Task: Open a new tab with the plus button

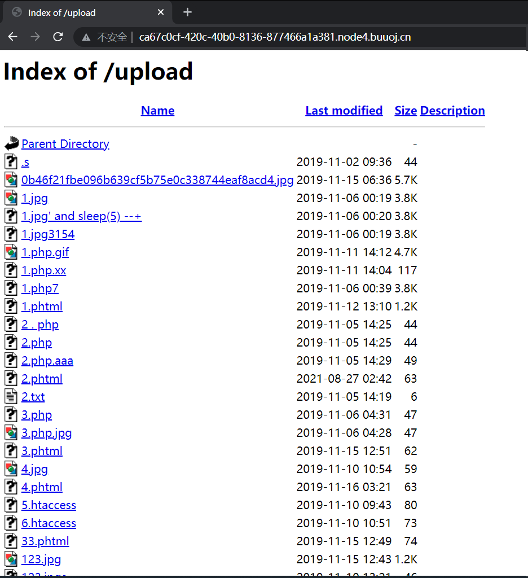Action: (x=187, y=12)
